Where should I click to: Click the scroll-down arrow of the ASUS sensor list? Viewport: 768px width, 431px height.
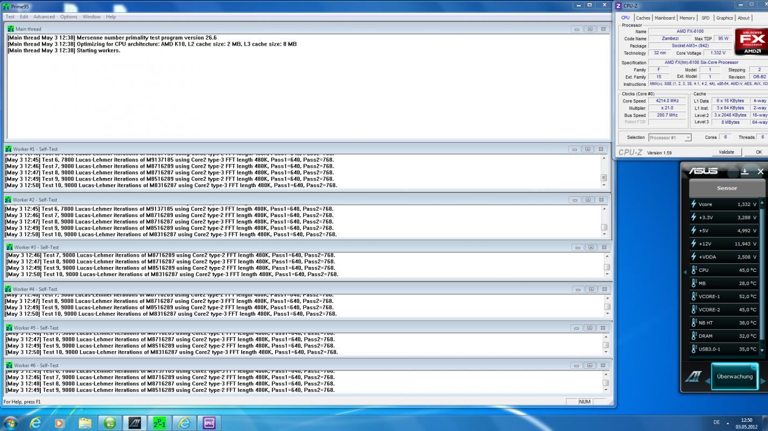pos(762,350)
